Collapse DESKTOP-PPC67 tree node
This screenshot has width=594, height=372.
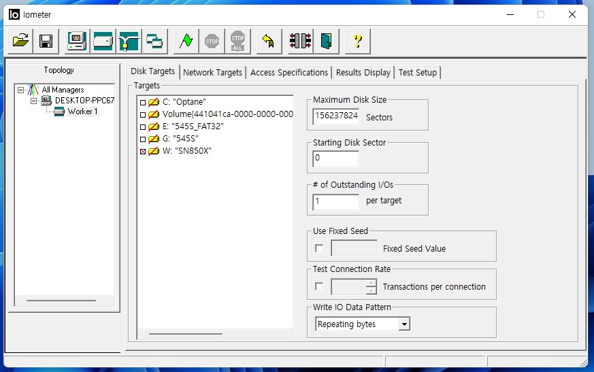[x=33, y=101]
